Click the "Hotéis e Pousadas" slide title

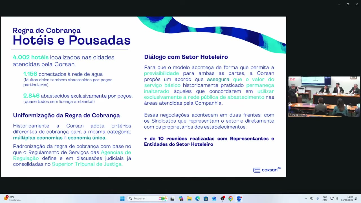coord(72,40)
